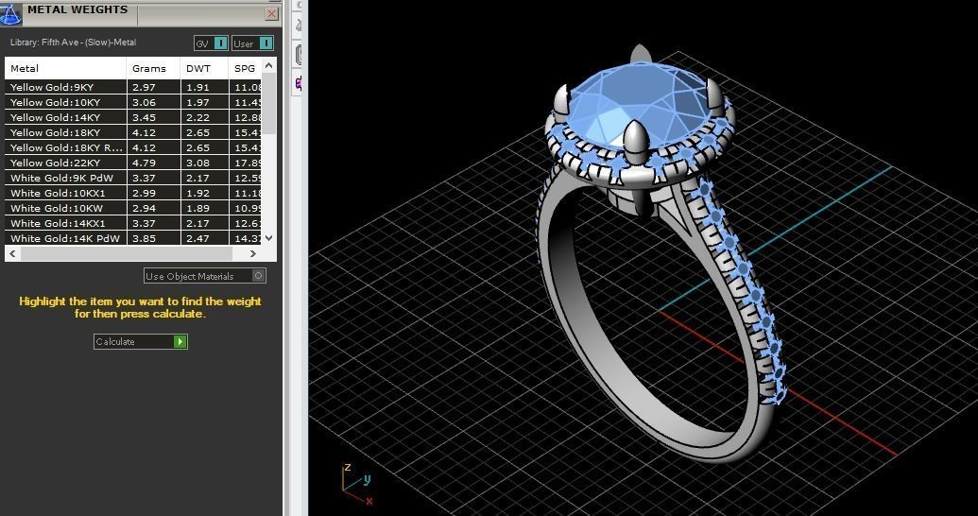978x516 pixels.
Task: Click the 2.22 DWT cell
Action: (x=205, y=117)
